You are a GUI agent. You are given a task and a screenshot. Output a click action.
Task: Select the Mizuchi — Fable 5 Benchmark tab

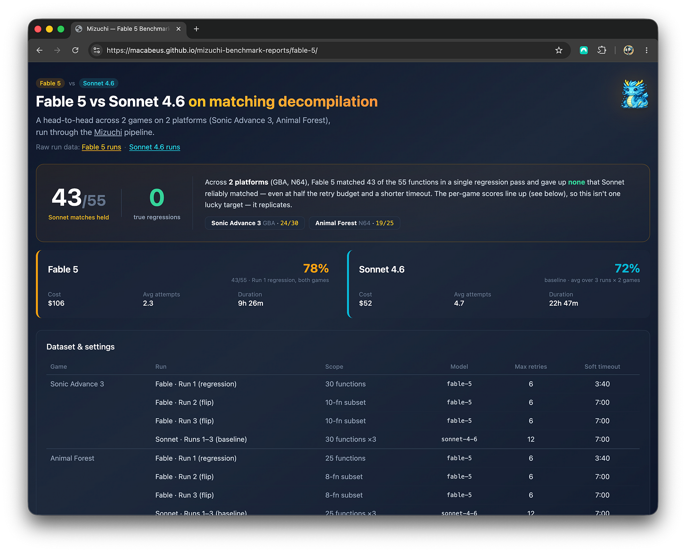[129, 29]
